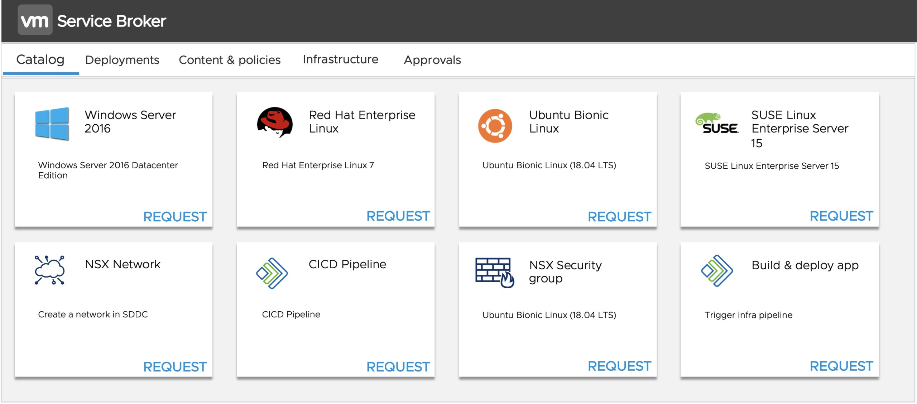Open the Content & policies tab
This screenshot has width=917, height=404.
230,60
